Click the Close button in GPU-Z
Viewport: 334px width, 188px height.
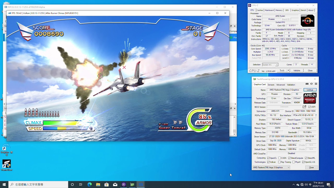[311, 167]
